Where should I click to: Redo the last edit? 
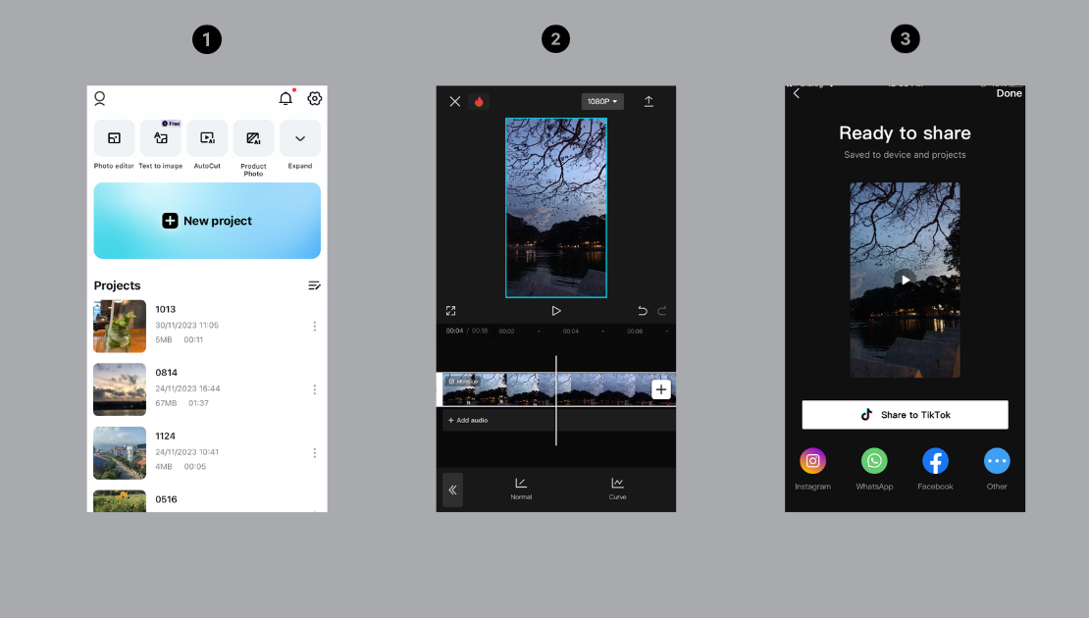pos(662,311)
